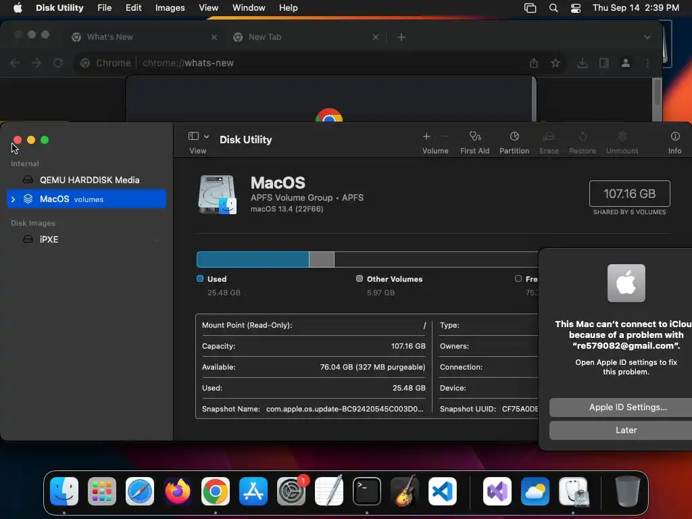Open the Trash in the Dock
Screen dimensions: 692x519
[628, 491]
